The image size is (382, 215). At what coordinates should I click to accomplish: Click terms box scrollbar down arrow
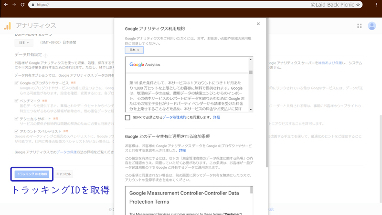coord(251,110)
